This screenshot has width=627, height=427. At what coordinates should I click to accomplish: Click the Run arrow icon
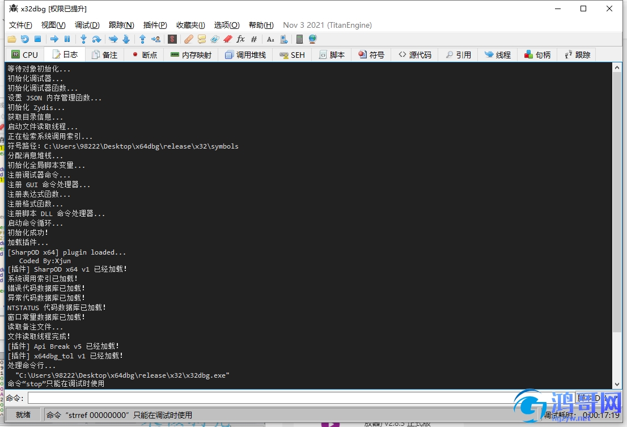(54, 39)
